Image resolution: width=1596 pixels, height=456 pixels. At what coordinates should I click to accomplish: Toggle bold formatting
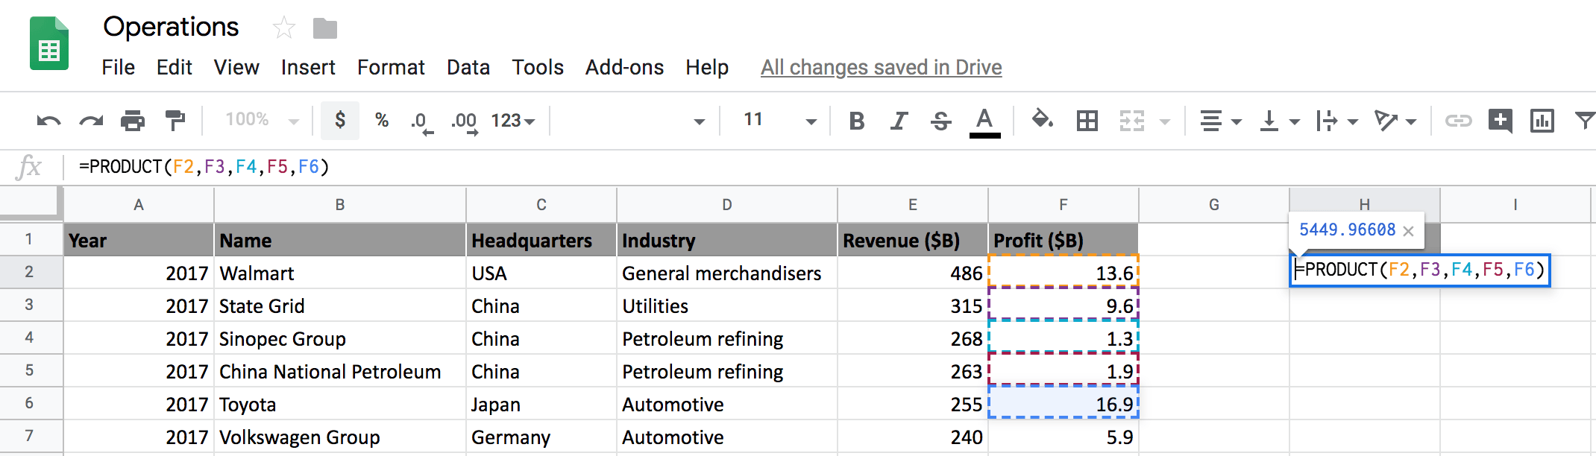click(x=857, y=121)
